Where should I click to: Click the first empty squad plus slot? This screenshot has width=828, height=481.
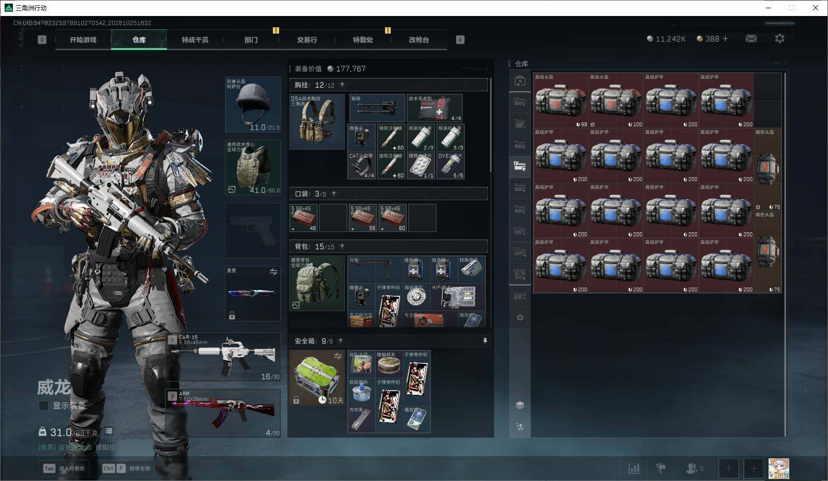pos(728,469)
